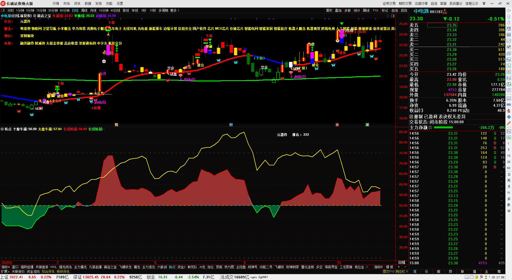
Task: Open the candlestick chart icon in sidebar
Action: pyautogui.click(x=509, y=47)
